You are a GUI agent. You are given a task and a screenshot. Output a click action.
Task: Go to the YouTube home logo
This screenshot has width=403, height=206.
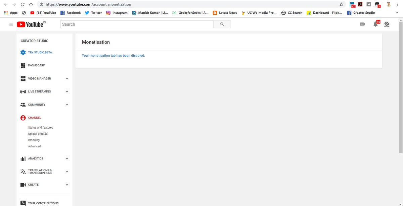30,24
